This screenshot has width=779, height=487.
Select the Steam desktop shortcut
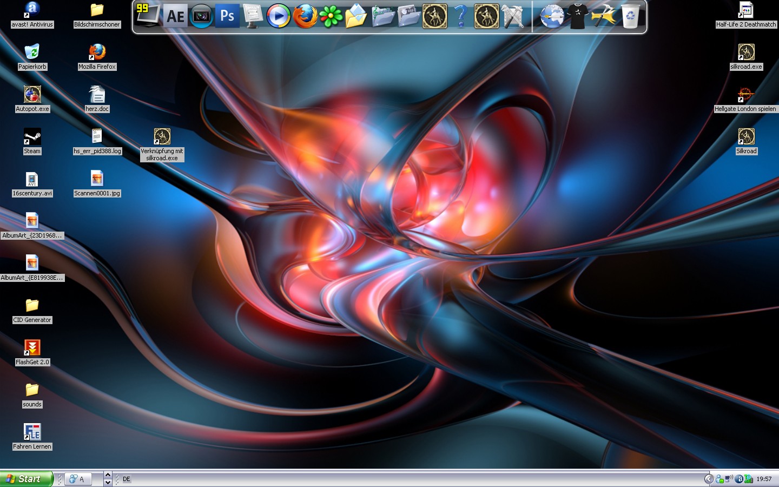[32, 137]
